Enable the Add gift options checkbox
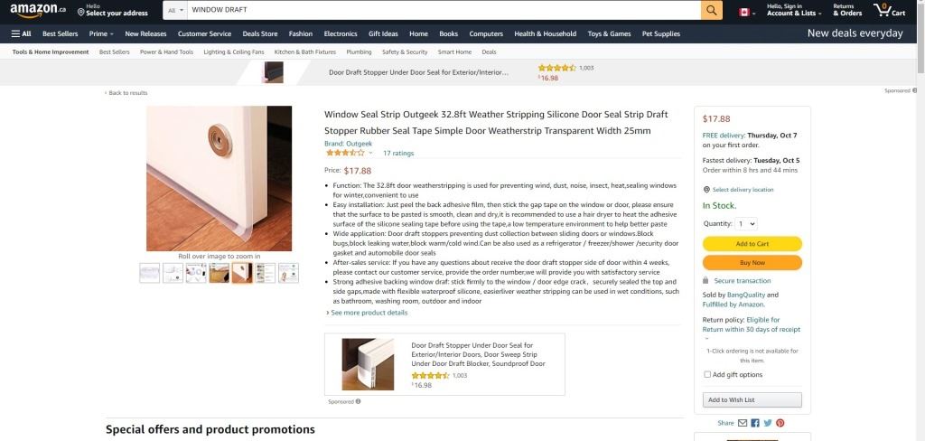The image size is (925, 441). click(707, 374)
